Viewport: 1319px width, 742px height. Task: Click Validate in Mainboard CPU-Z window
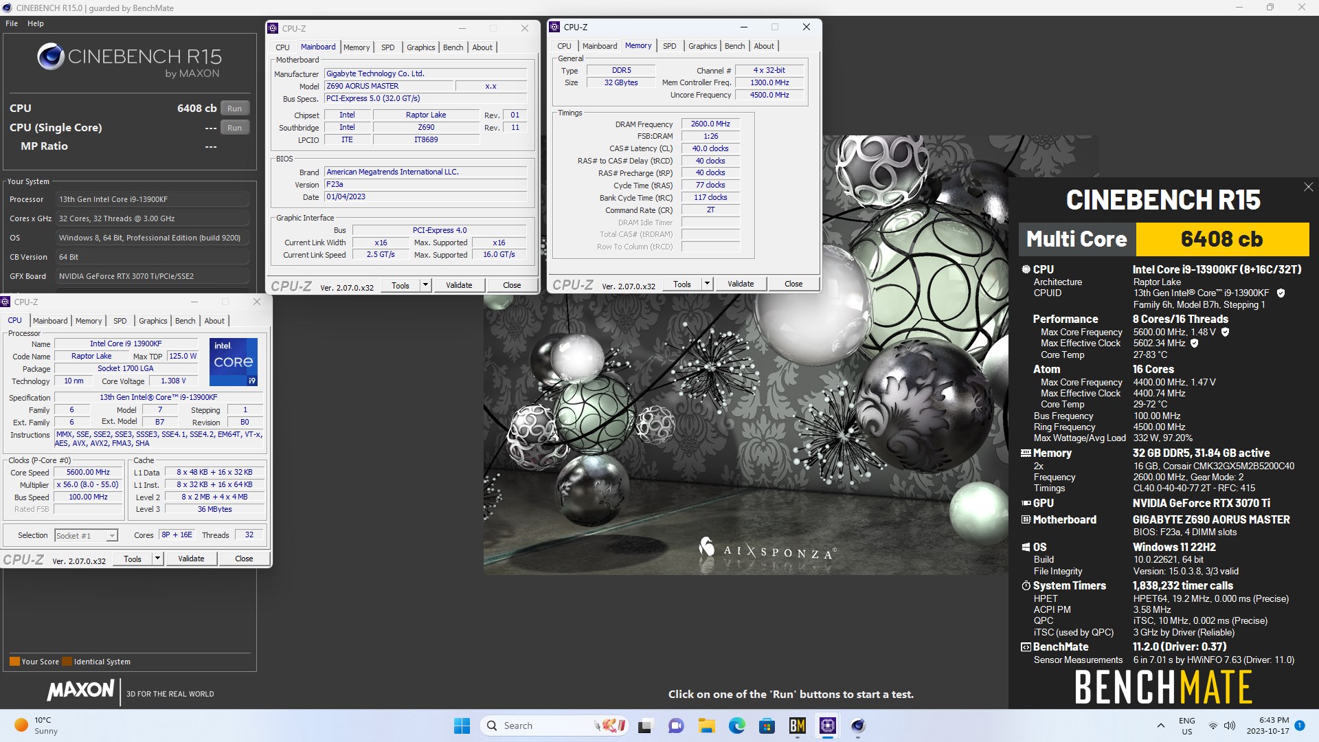(459, 285)
